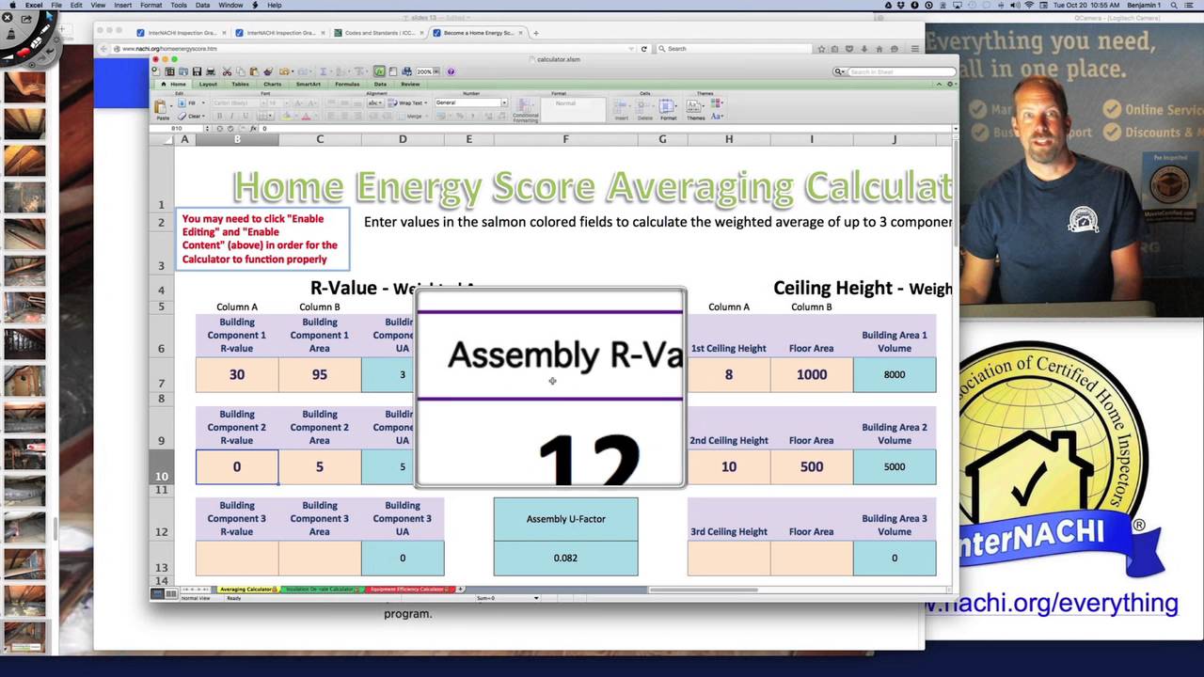This screenshot has height=677, width=1204.
Task: Select Floor Area cell value 1000
Action: [812, 374]
